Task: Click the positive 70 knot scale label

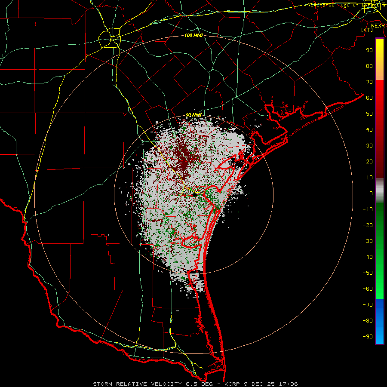Action: 369,82
